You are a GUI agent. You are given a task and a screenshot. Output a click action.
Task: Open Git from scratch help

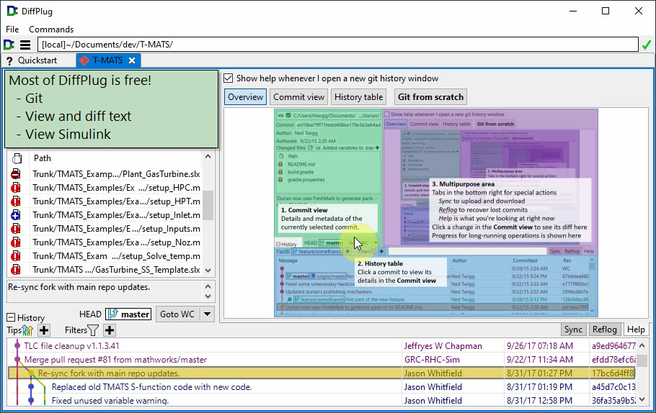point(430,97)
